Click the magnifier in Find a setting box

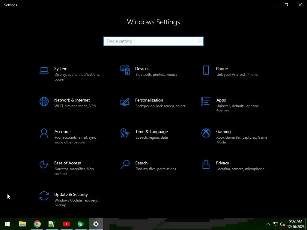tap(199, 41)
